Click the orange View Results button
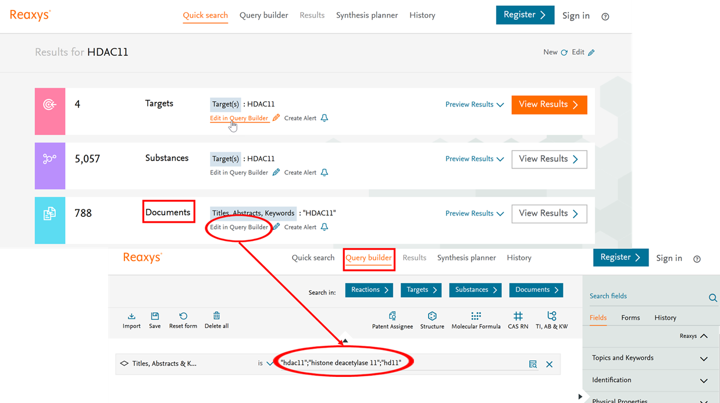 tap(549, 105)
